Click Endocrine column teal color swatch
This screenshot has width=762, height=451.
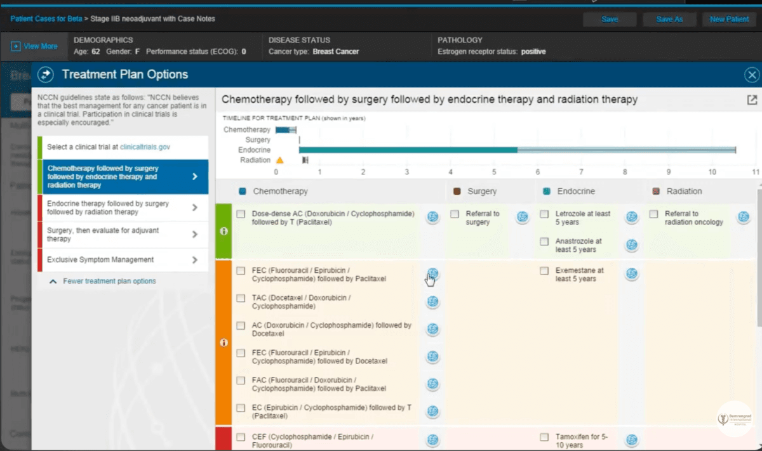click(x=547, y=191)
